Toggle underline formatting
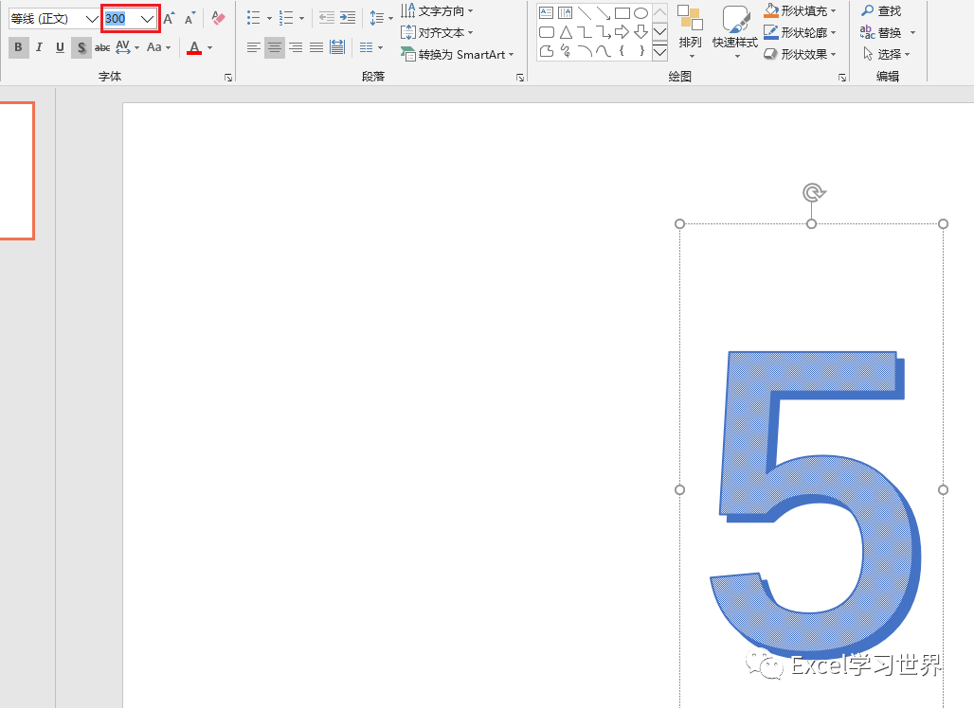This screenshot has height=708, width=974. click(60, 47)
